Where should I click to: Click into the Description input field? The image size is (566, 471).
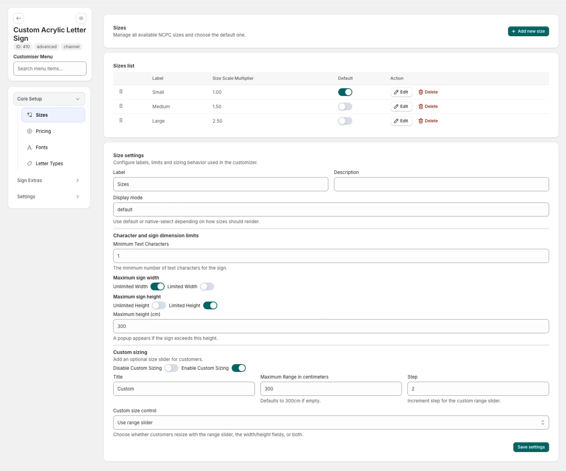click(441, 184)
